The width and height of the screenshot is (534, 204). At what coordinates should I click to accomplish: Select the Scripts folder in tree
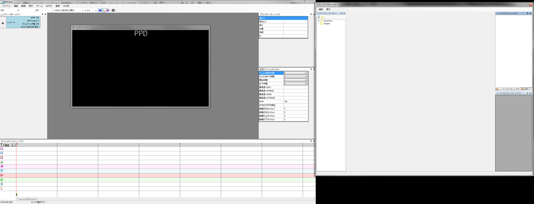[x=327, y=24]
